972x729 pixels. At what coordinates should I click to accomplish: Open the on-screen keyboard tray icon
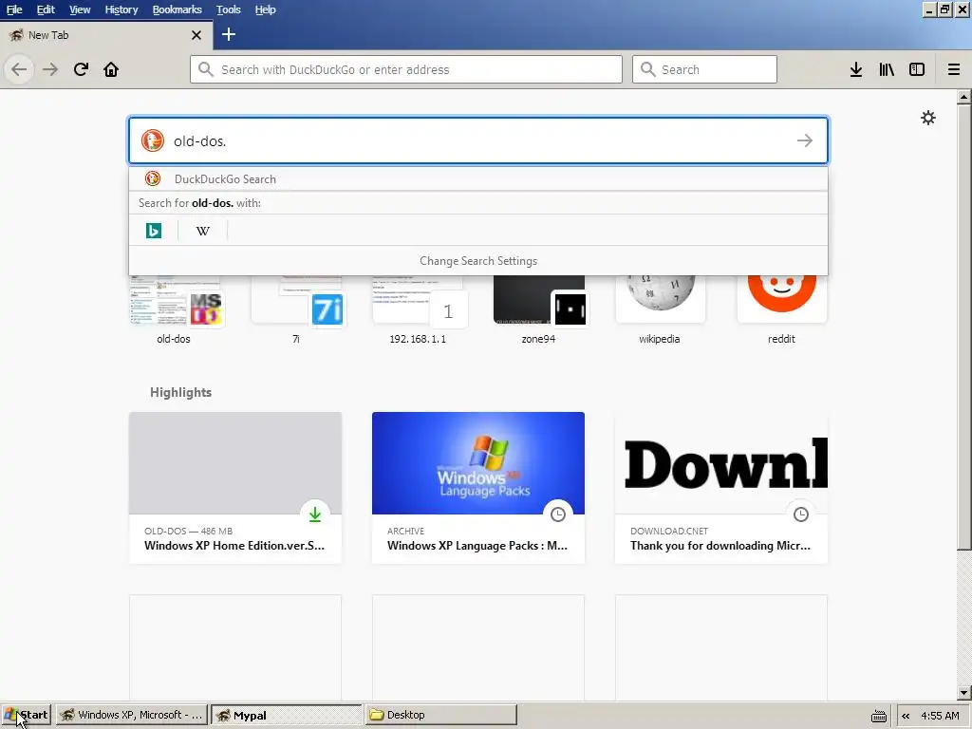click(x=878, y=716)
